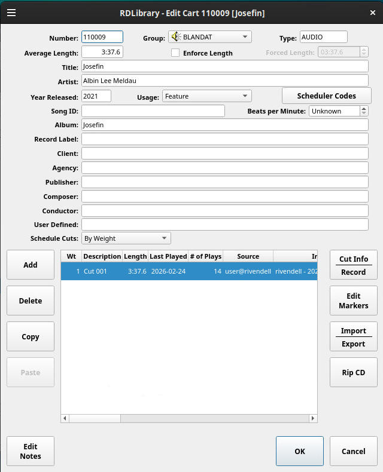
Task: Click the Publisher field
Action: pyautogui.click(x=225, y=182)
